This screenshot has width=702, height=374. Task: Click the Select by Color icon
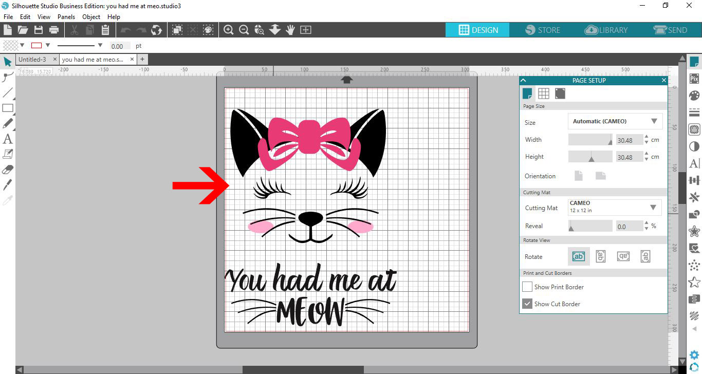[x=208, y=30]
